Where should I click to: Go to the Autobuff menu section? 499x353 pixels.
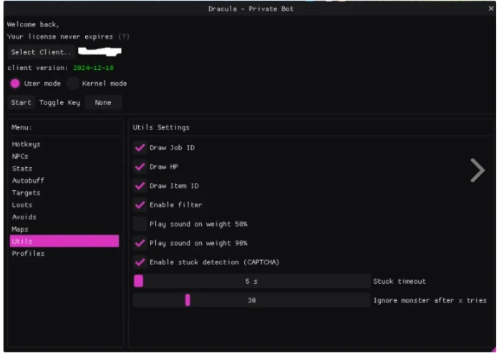28,181
